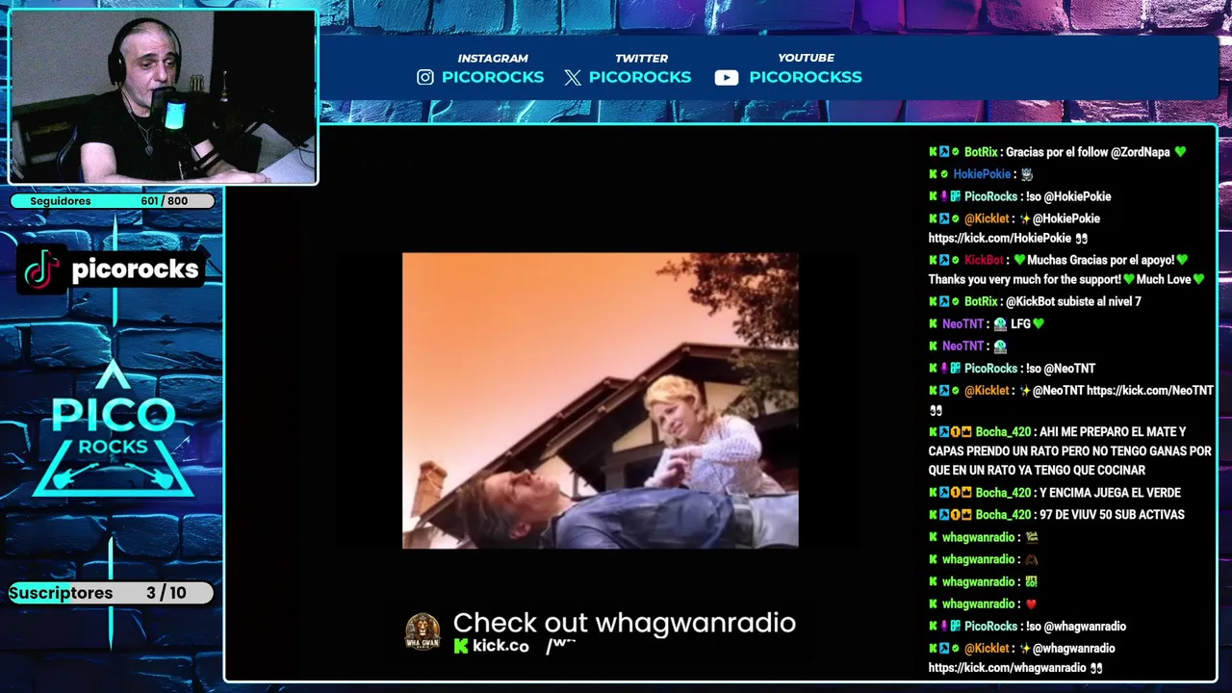Click the playing video clip in center

(600, 400)
